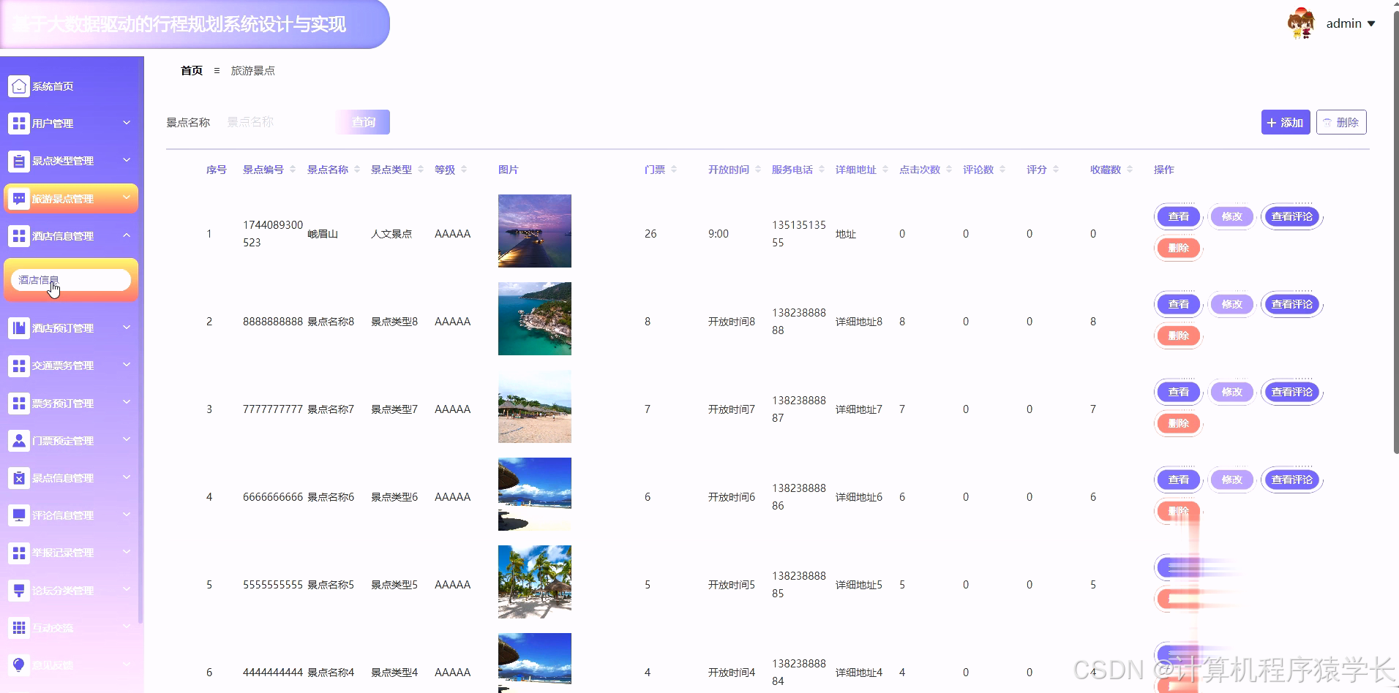Screen dimensions: 1399x693
Task: Click 峨眉山 scenic spot thumbnail image
Action: 534,230
